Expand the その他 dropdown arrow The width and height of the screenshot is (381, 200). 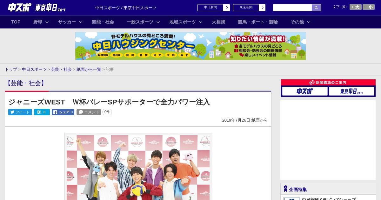[309, 22]
